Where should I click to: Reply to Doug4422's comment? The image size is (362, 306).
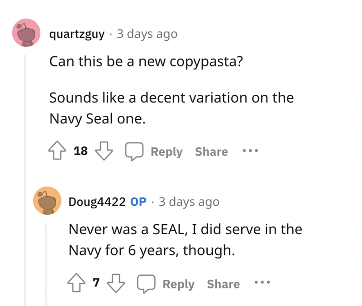pyautogui.click(x=178, y=284)
